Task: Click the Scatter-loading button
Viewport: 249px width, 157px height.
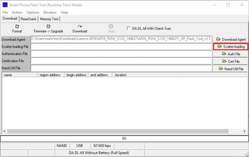Action: 231,47
